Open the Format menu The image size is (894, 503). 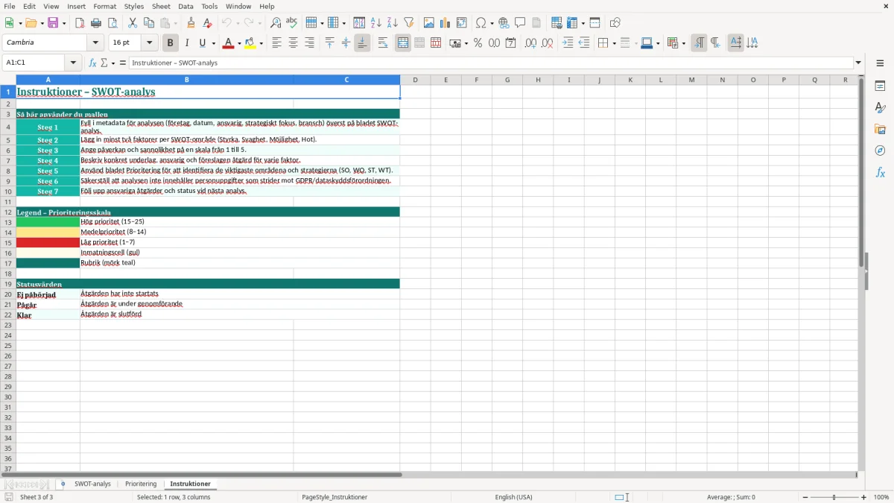(x=105, y=7)
